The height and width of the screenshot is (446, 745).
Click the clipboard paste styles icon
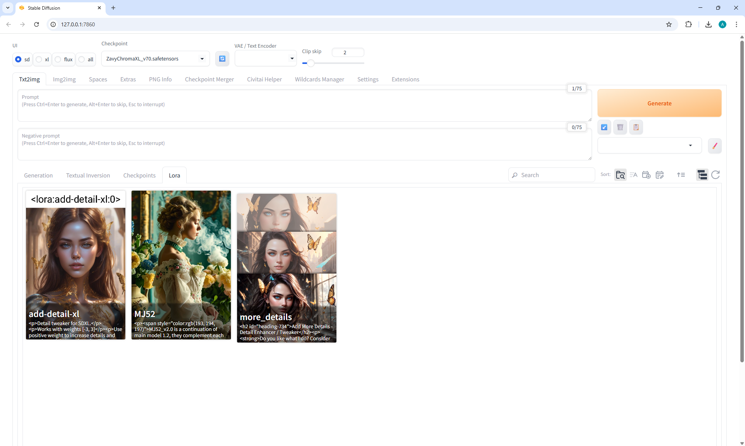[x=636, y=127]
